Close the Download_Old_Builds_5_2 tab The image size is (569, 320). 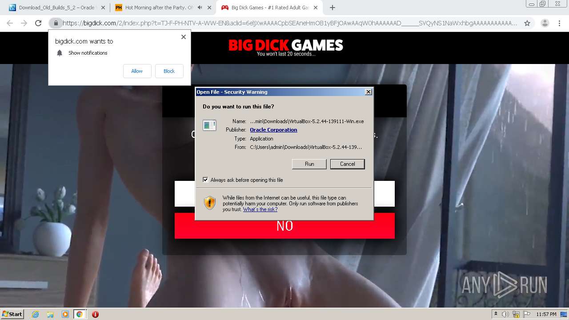tap(103, 8)
